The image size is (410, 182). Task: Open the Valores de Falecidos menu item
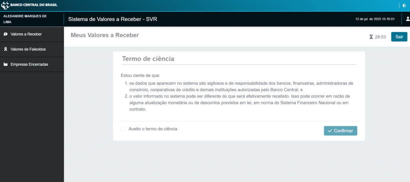click(28, 50)
